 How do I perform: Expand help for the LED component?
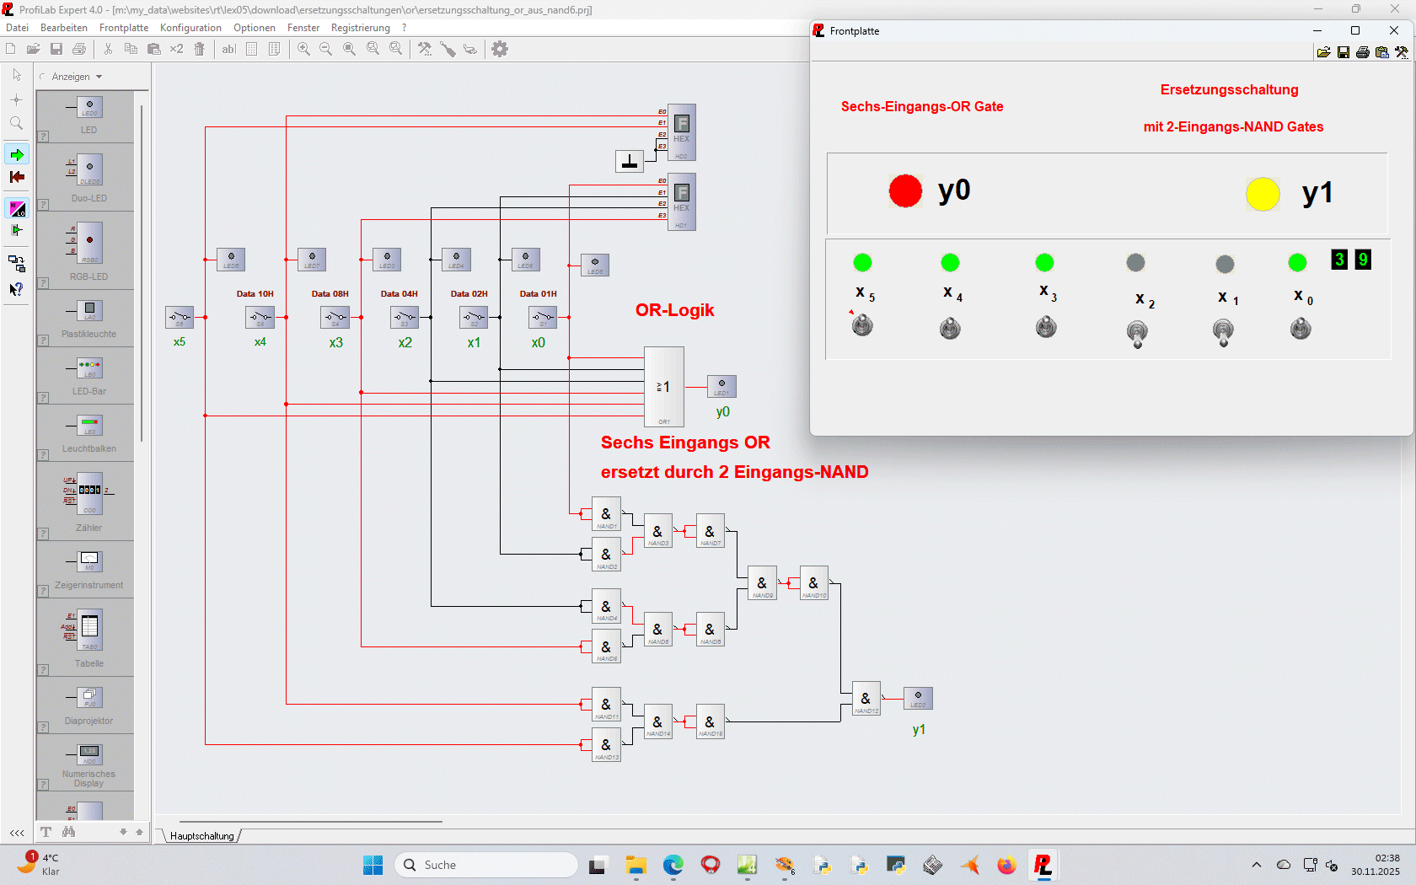43,136
